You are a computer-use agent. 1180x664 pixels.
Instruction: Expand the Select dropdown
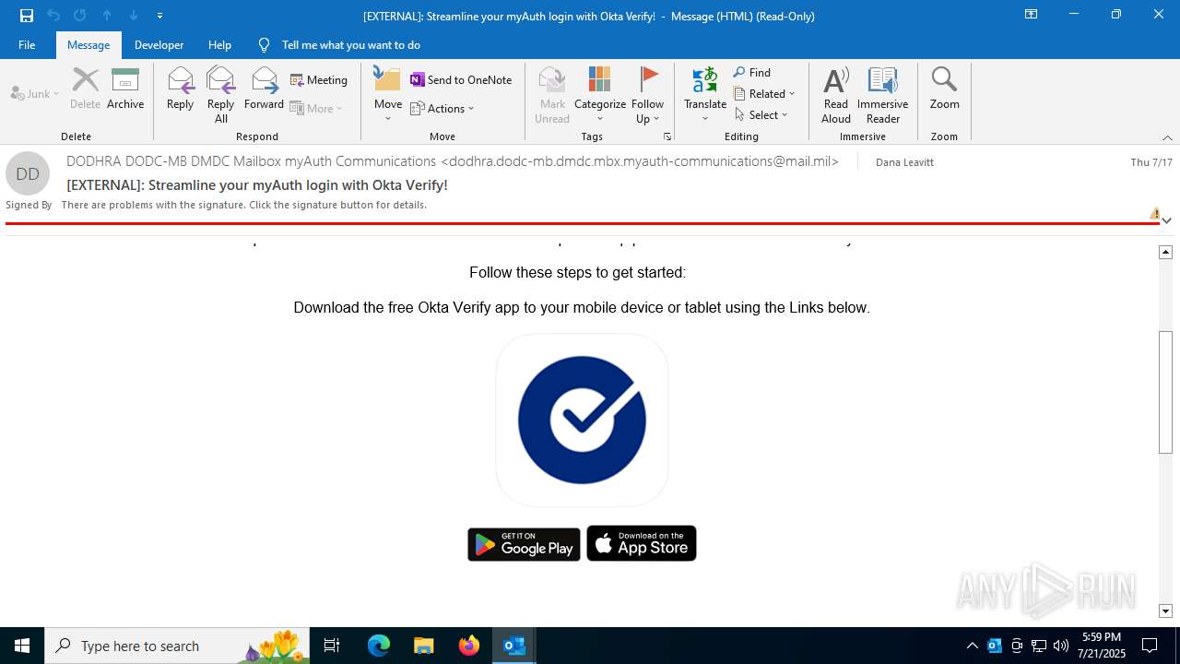(761, 114)
